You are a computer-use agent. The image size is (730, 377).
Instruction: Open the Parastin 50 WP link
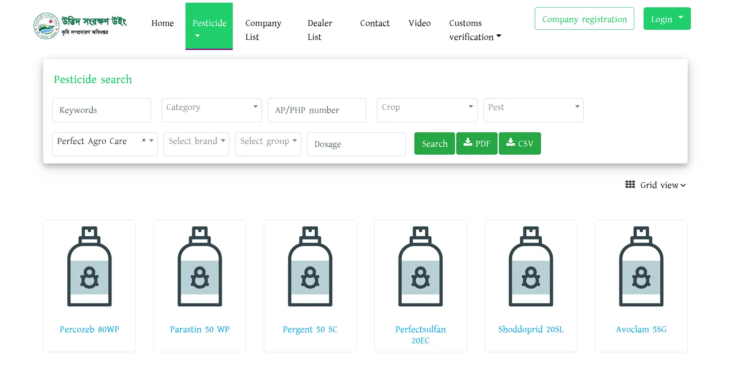200,329
